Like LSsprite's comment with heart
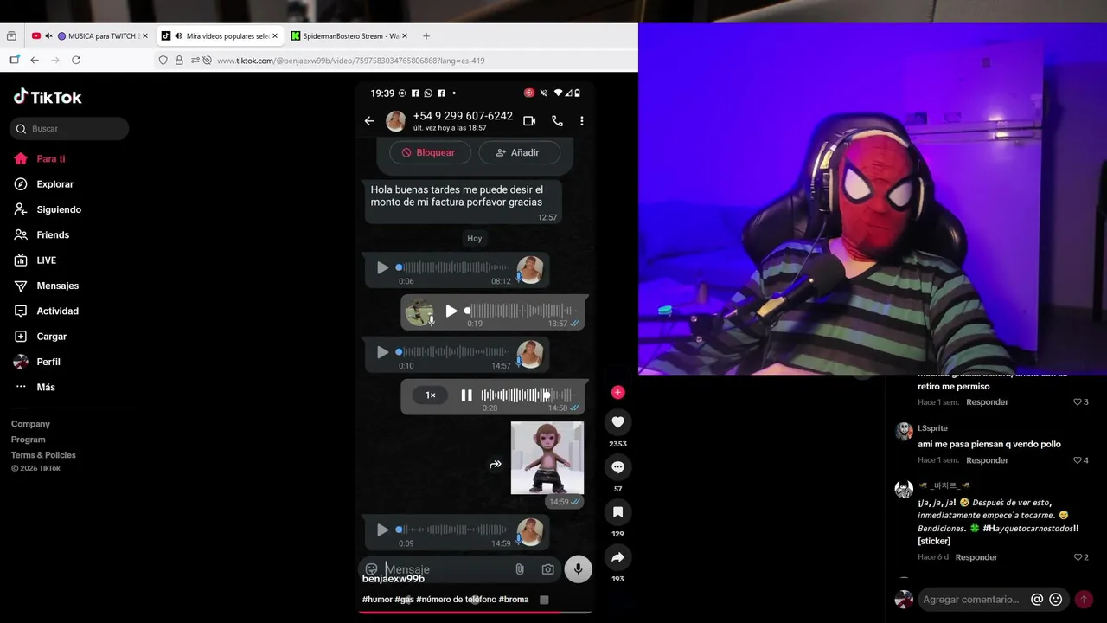1107x623 pixels. click(1078, 460)
